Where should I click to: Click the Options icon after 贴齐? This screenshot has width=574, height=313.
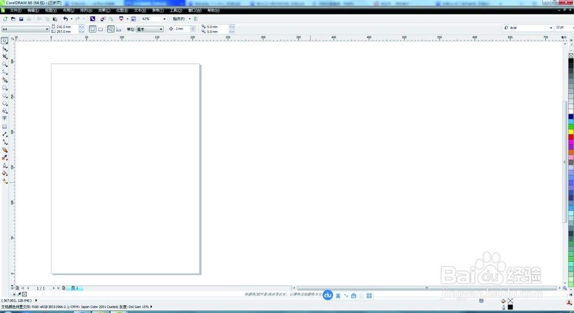click(x=196, y=19)
